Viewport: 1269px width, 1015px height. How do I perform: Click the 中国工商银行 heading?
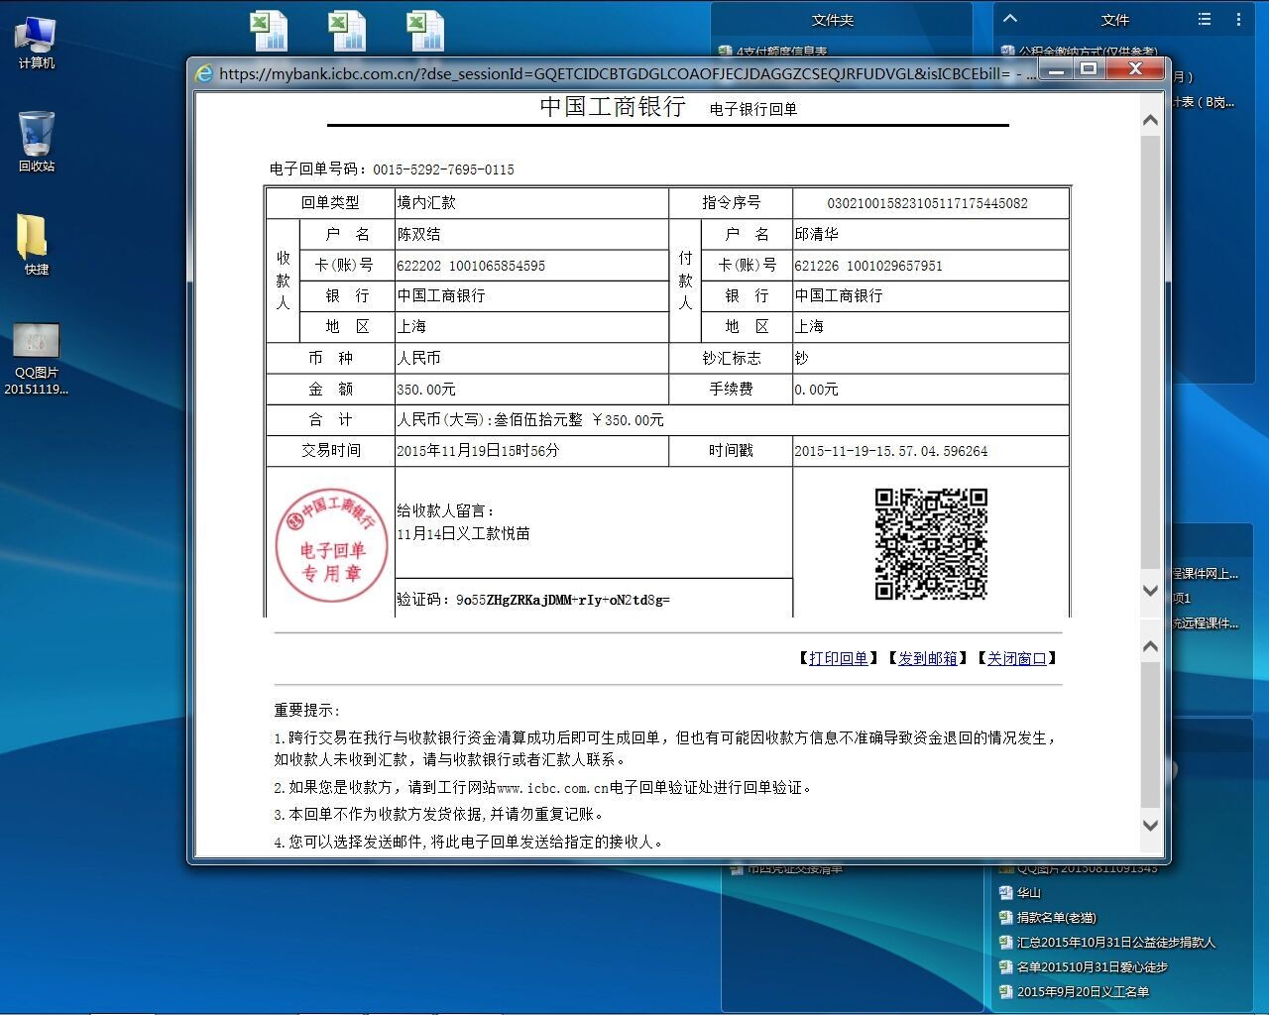(x=613, y=107)
